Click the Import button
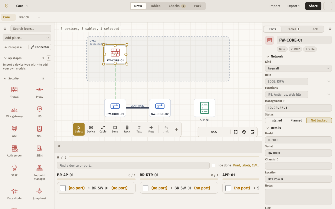This screenshot has width=335, height=209. (x=275, y=6)
